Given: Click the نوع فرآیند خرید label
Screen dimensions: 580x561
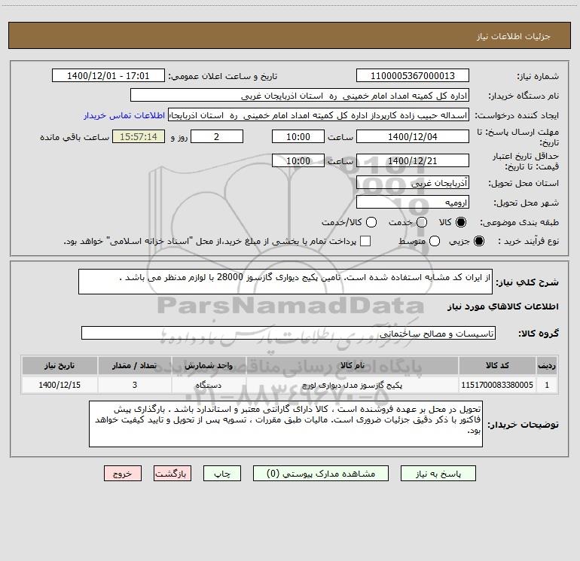Looking at the screenshot, I should coord(528,241).
